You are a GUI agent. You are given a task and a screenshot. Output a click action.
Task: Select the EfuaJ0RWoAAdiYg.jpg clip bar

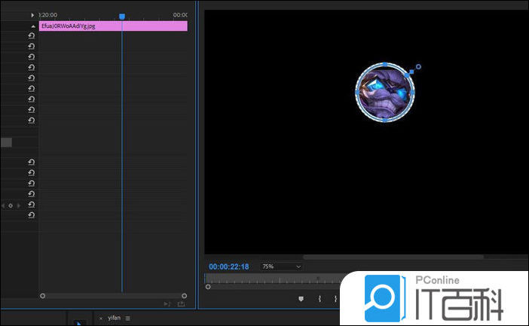[113, 26]
